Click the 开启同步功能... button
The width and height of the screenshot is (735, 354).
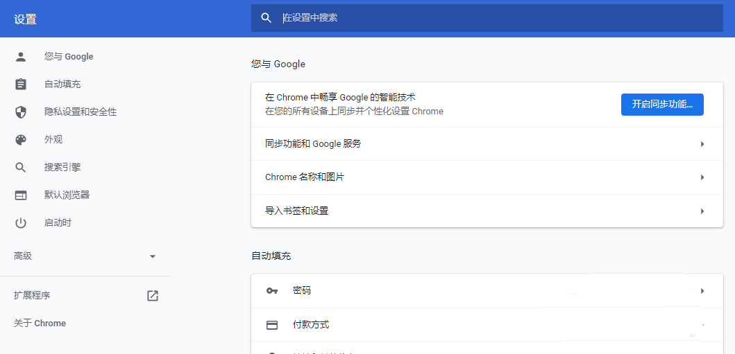pyautogui.click(x=662, y=105)
